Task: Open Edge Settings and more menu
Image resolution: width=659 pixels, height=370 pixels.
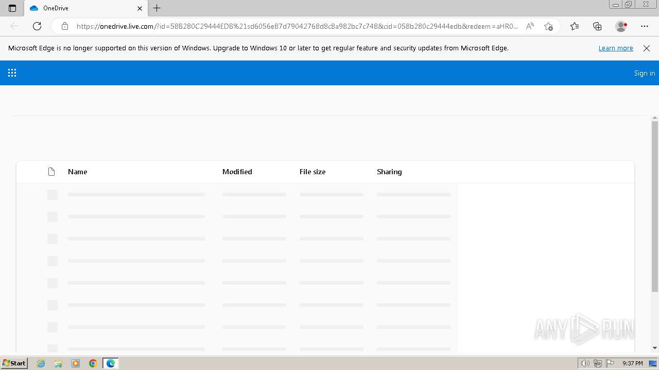Action: tap(645, 26)
